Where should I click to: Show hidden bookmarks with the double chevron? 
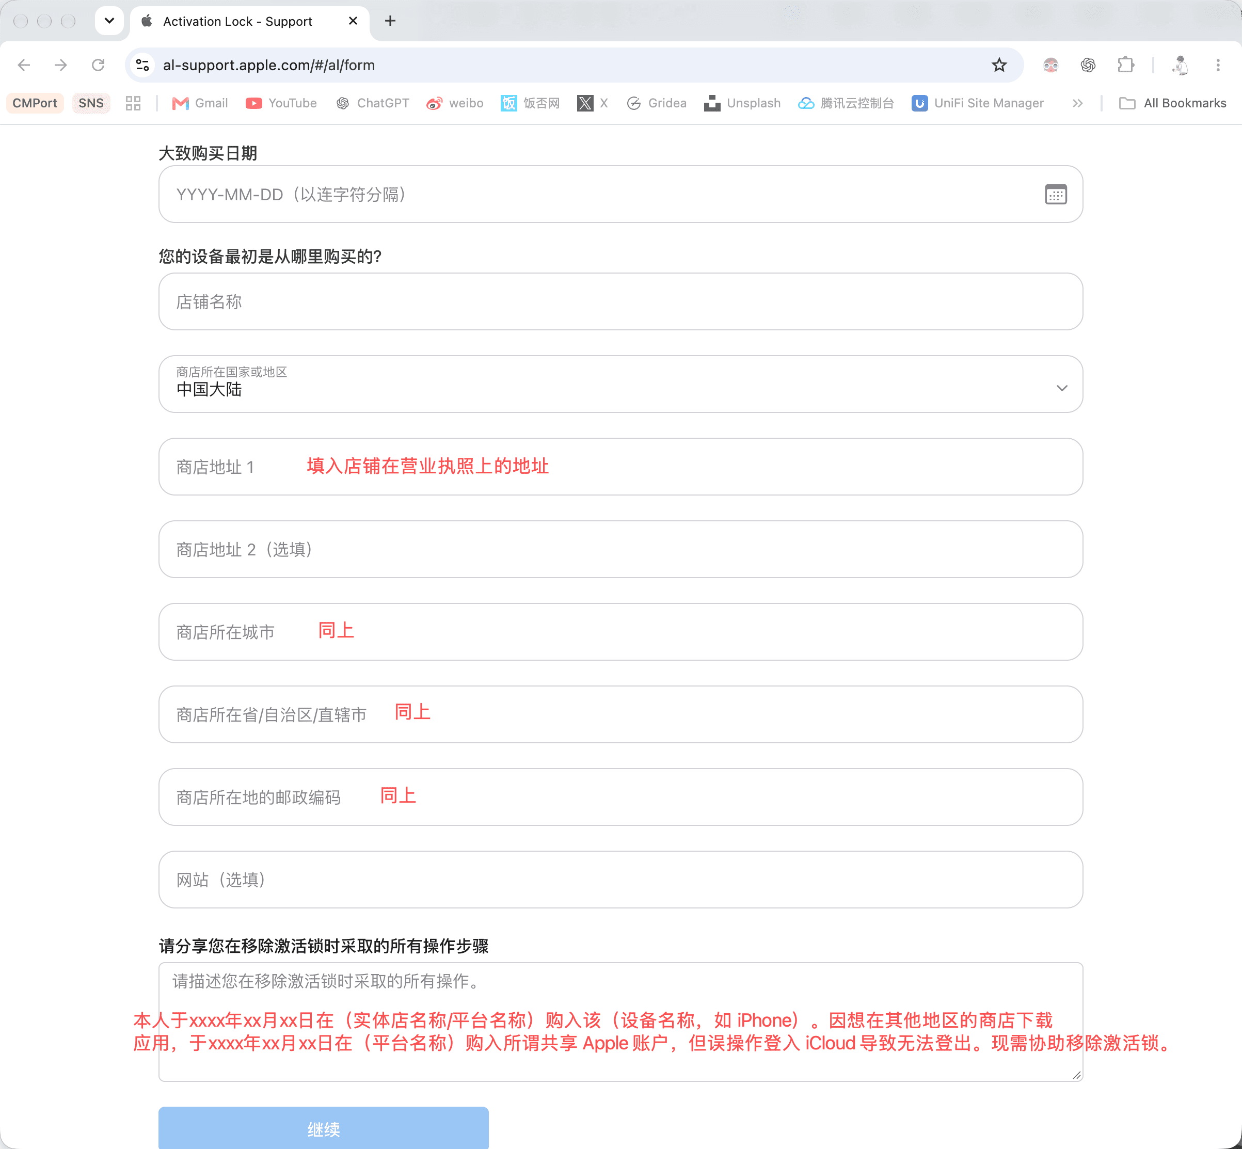click(x=1078, y=103)
